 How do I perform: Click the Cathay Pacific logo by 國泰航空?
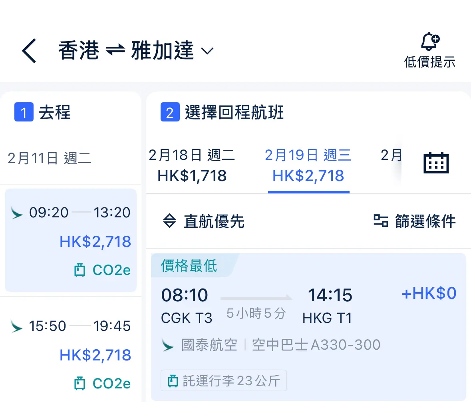pyautogui.click(x=168, y=345)
